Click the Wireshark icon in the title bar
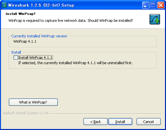 [x=4, y=5]
